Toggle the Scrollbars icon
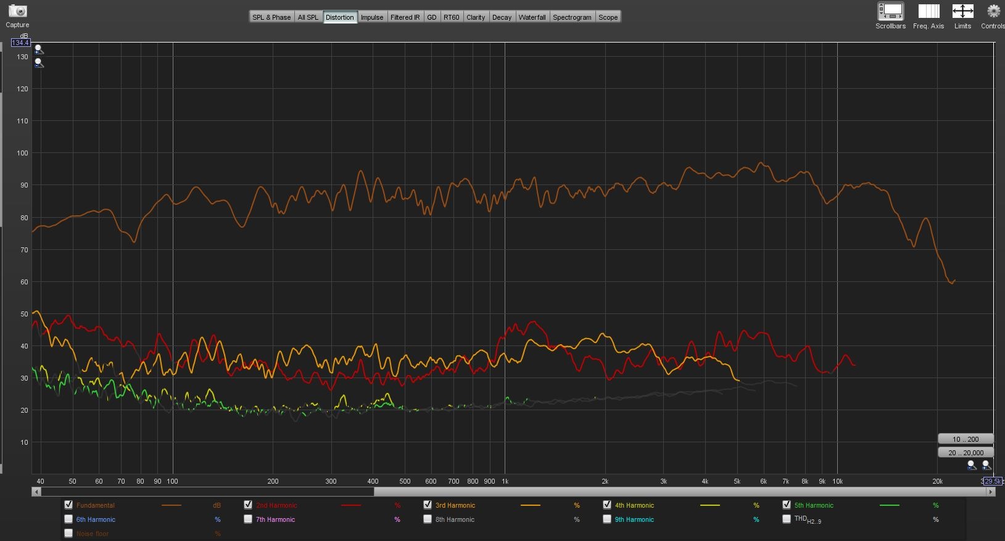This screenshot has height=541, width=1005. pos(890,11)
